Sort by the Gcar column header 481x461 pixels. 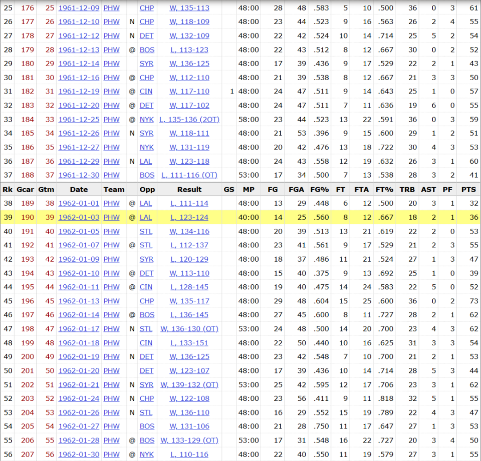pyautogui.click(x=25, y=189)
